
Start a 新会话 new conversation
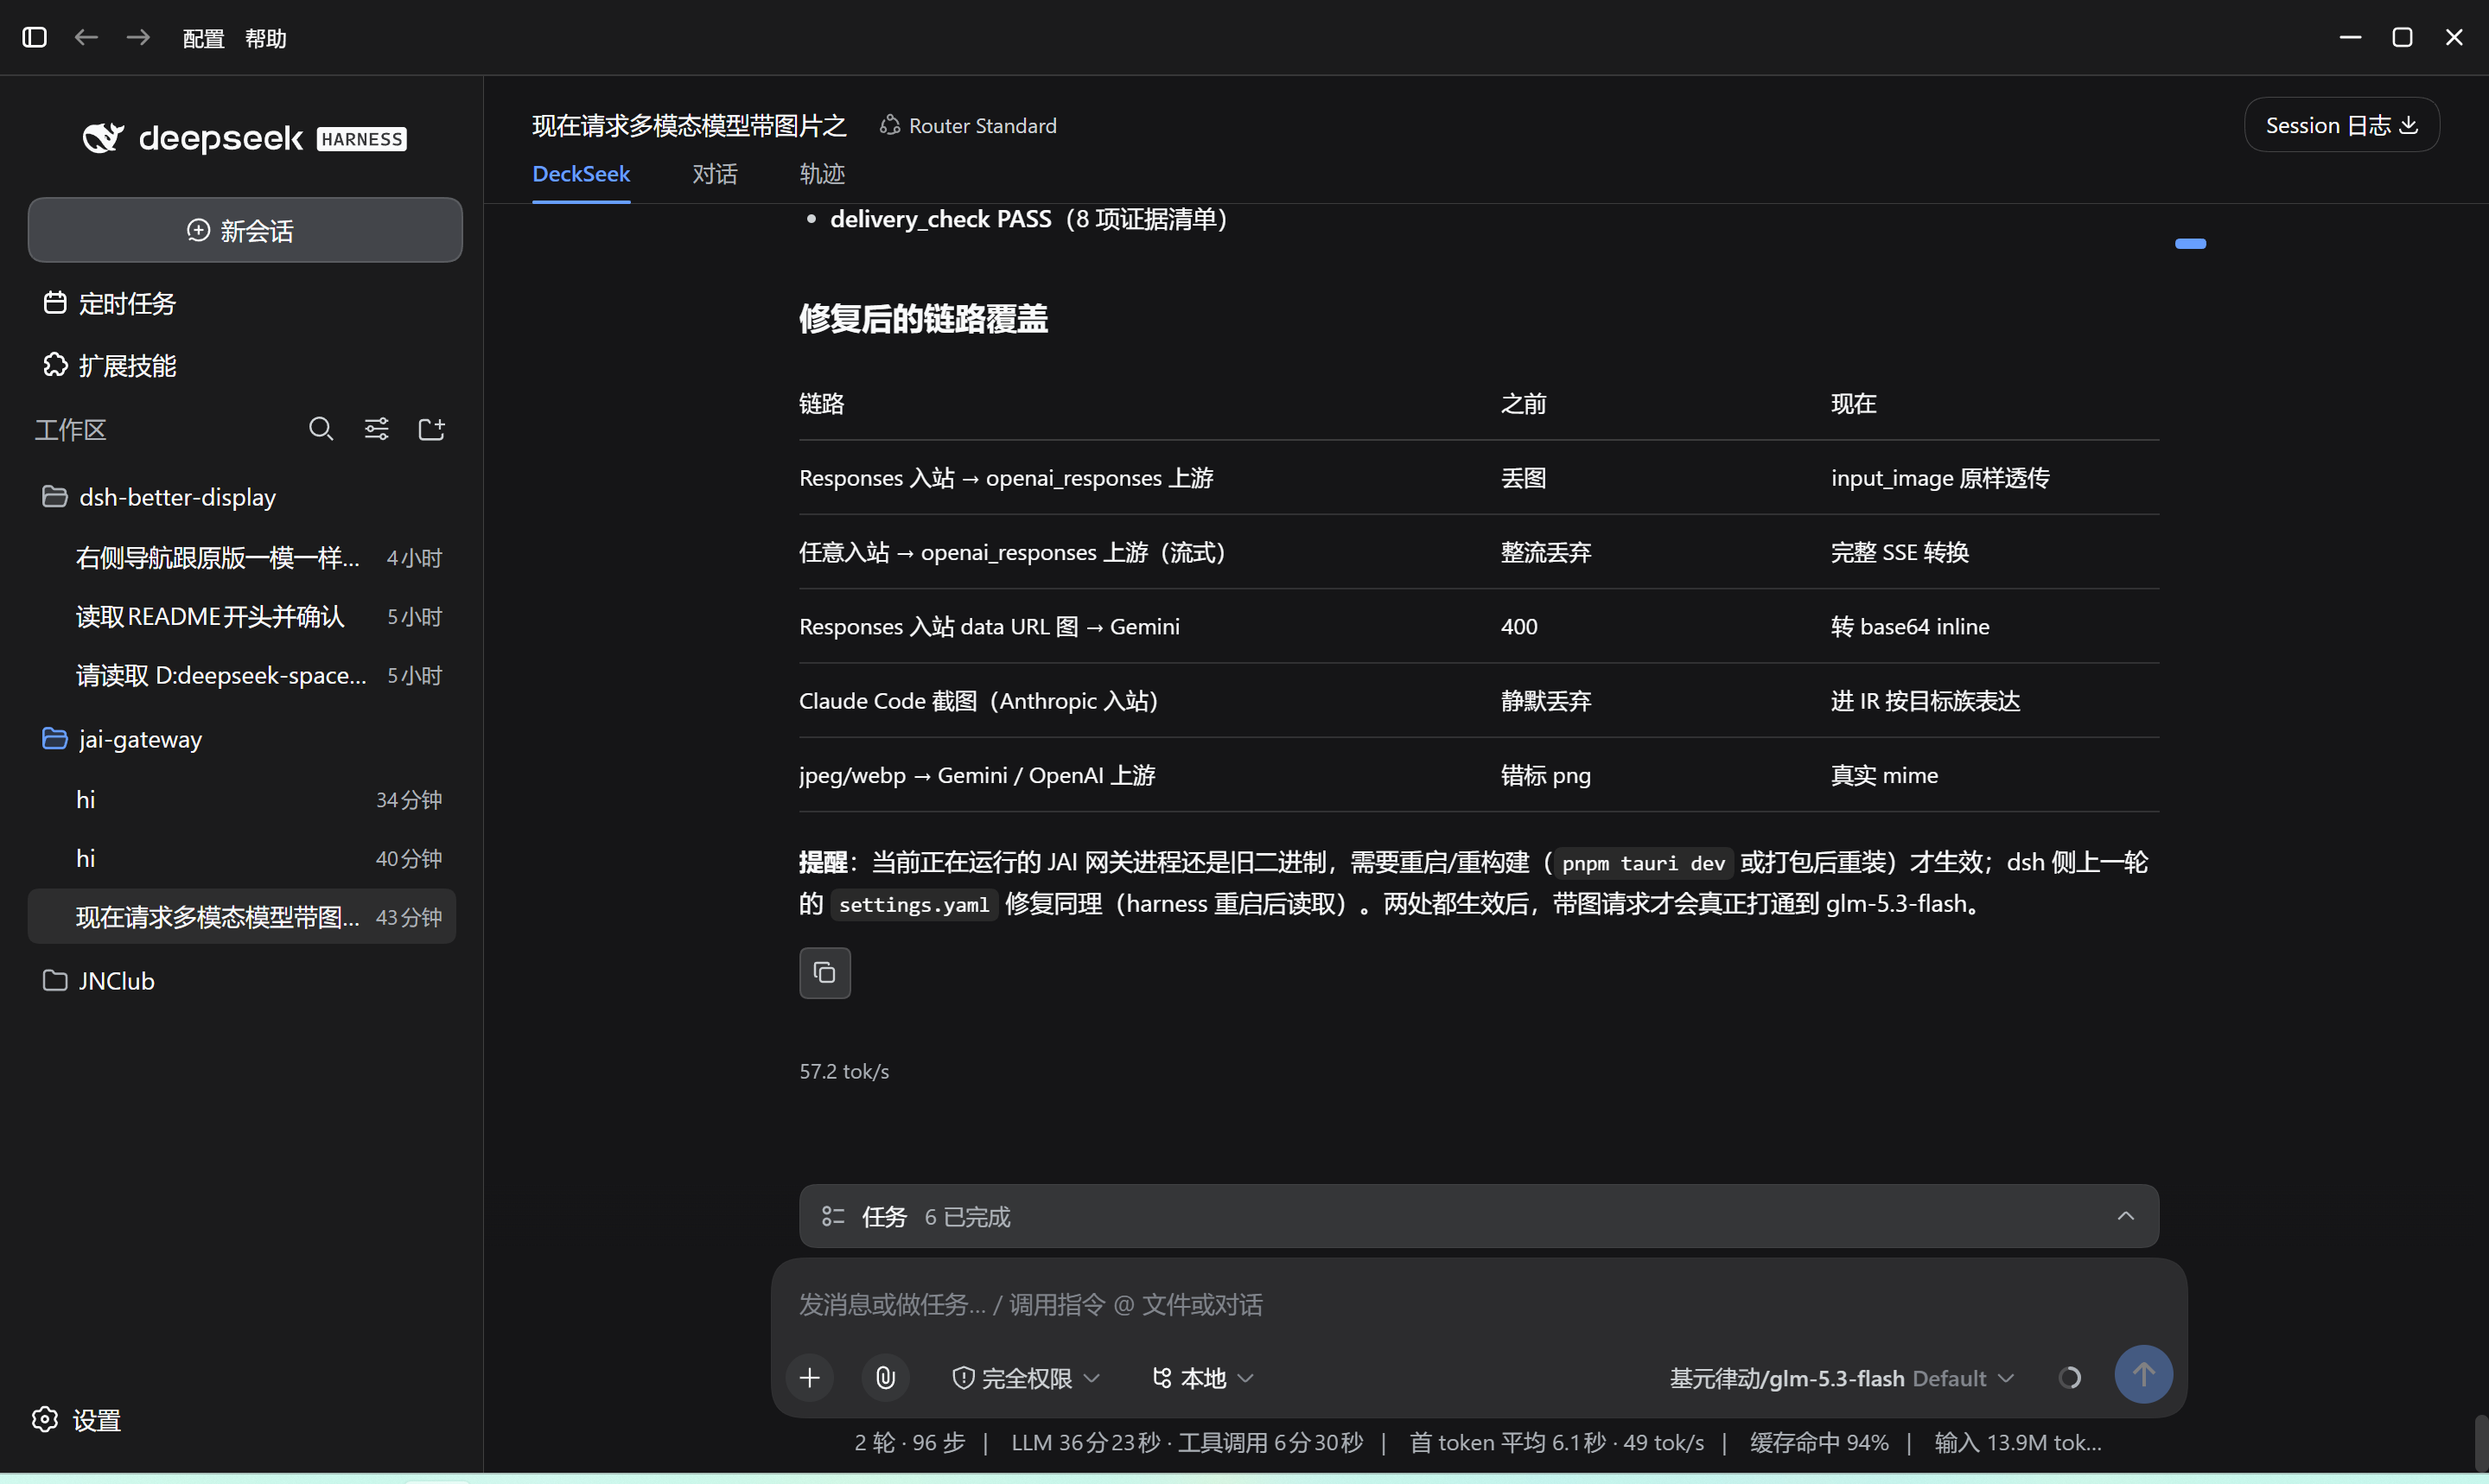tap(245, 230)
